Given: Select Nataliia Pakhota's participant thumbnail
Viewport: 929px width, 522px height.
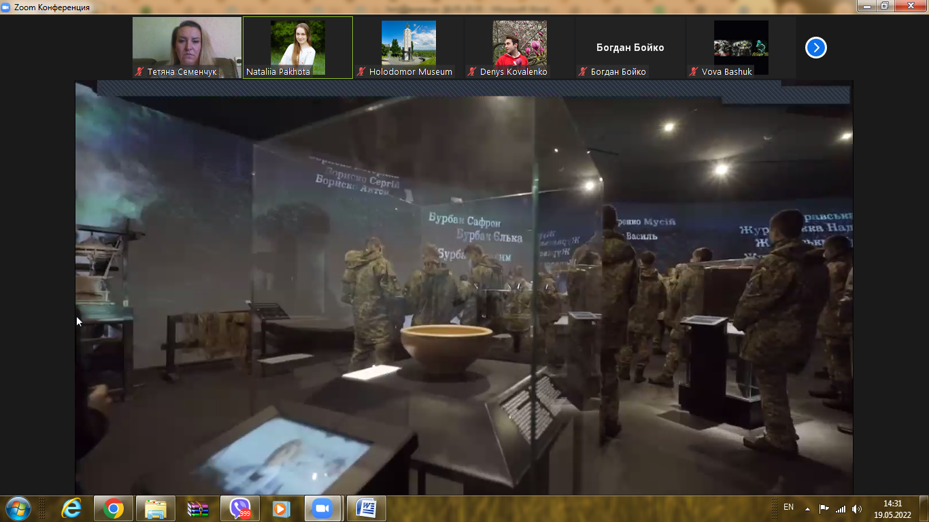Looking at the screenshot, I should [x=298, y=48].
